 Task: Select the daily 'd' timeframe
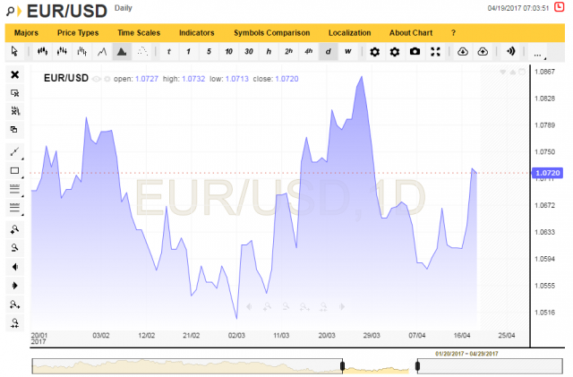pyautogui.click(x=329, y=52)
